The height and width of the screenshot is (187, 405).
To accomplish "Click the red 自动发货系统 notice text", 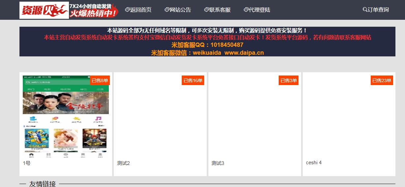I will pyautogui.click(x=207, y=37).
